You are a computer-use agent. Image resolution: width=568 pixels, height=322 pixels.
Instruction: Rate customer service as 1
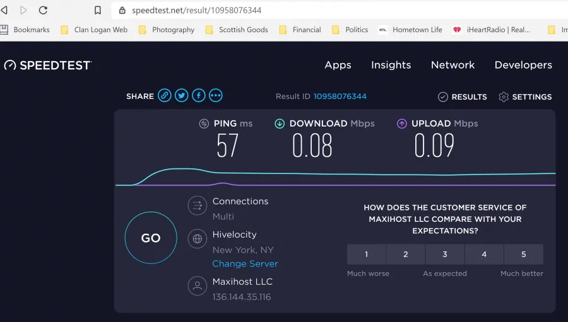pos(366,255)
